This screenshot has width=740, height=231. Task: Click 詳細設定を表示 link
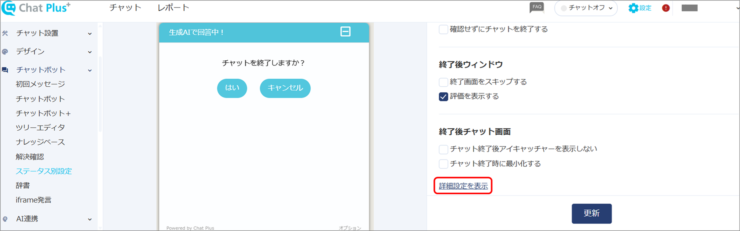[463, 186]
